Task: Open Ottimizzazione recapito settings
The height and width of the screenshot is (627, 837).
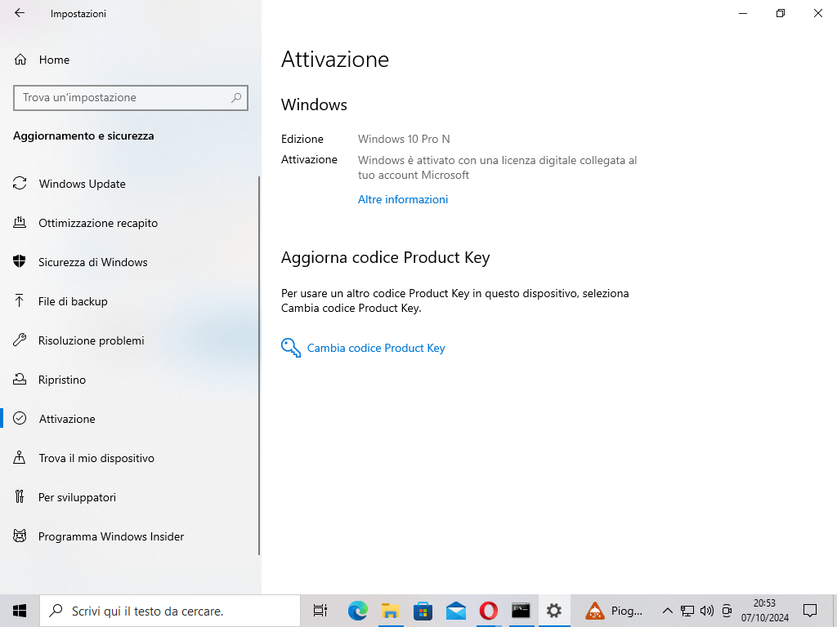Action: pos(99,223)
